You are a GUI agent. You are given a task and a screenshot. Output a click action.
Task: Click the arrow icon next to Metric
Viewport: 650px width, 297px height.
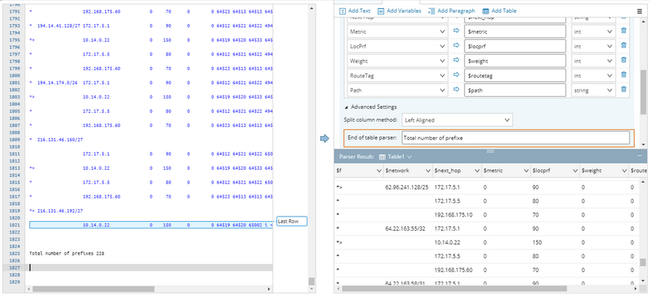pos(456,31)
